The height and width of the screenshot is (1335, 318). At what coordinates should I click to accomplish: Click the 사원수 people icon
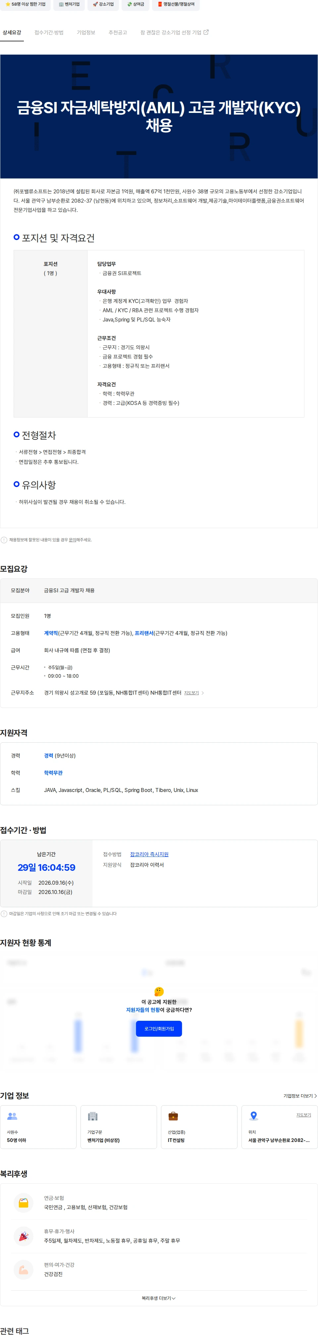[13, 1116]
